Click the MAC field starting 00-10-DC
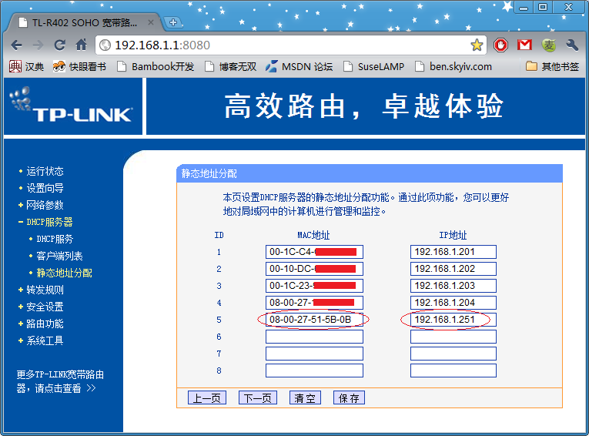The width and height of the screenshot is (589, 436). click(x=314, y=269)
